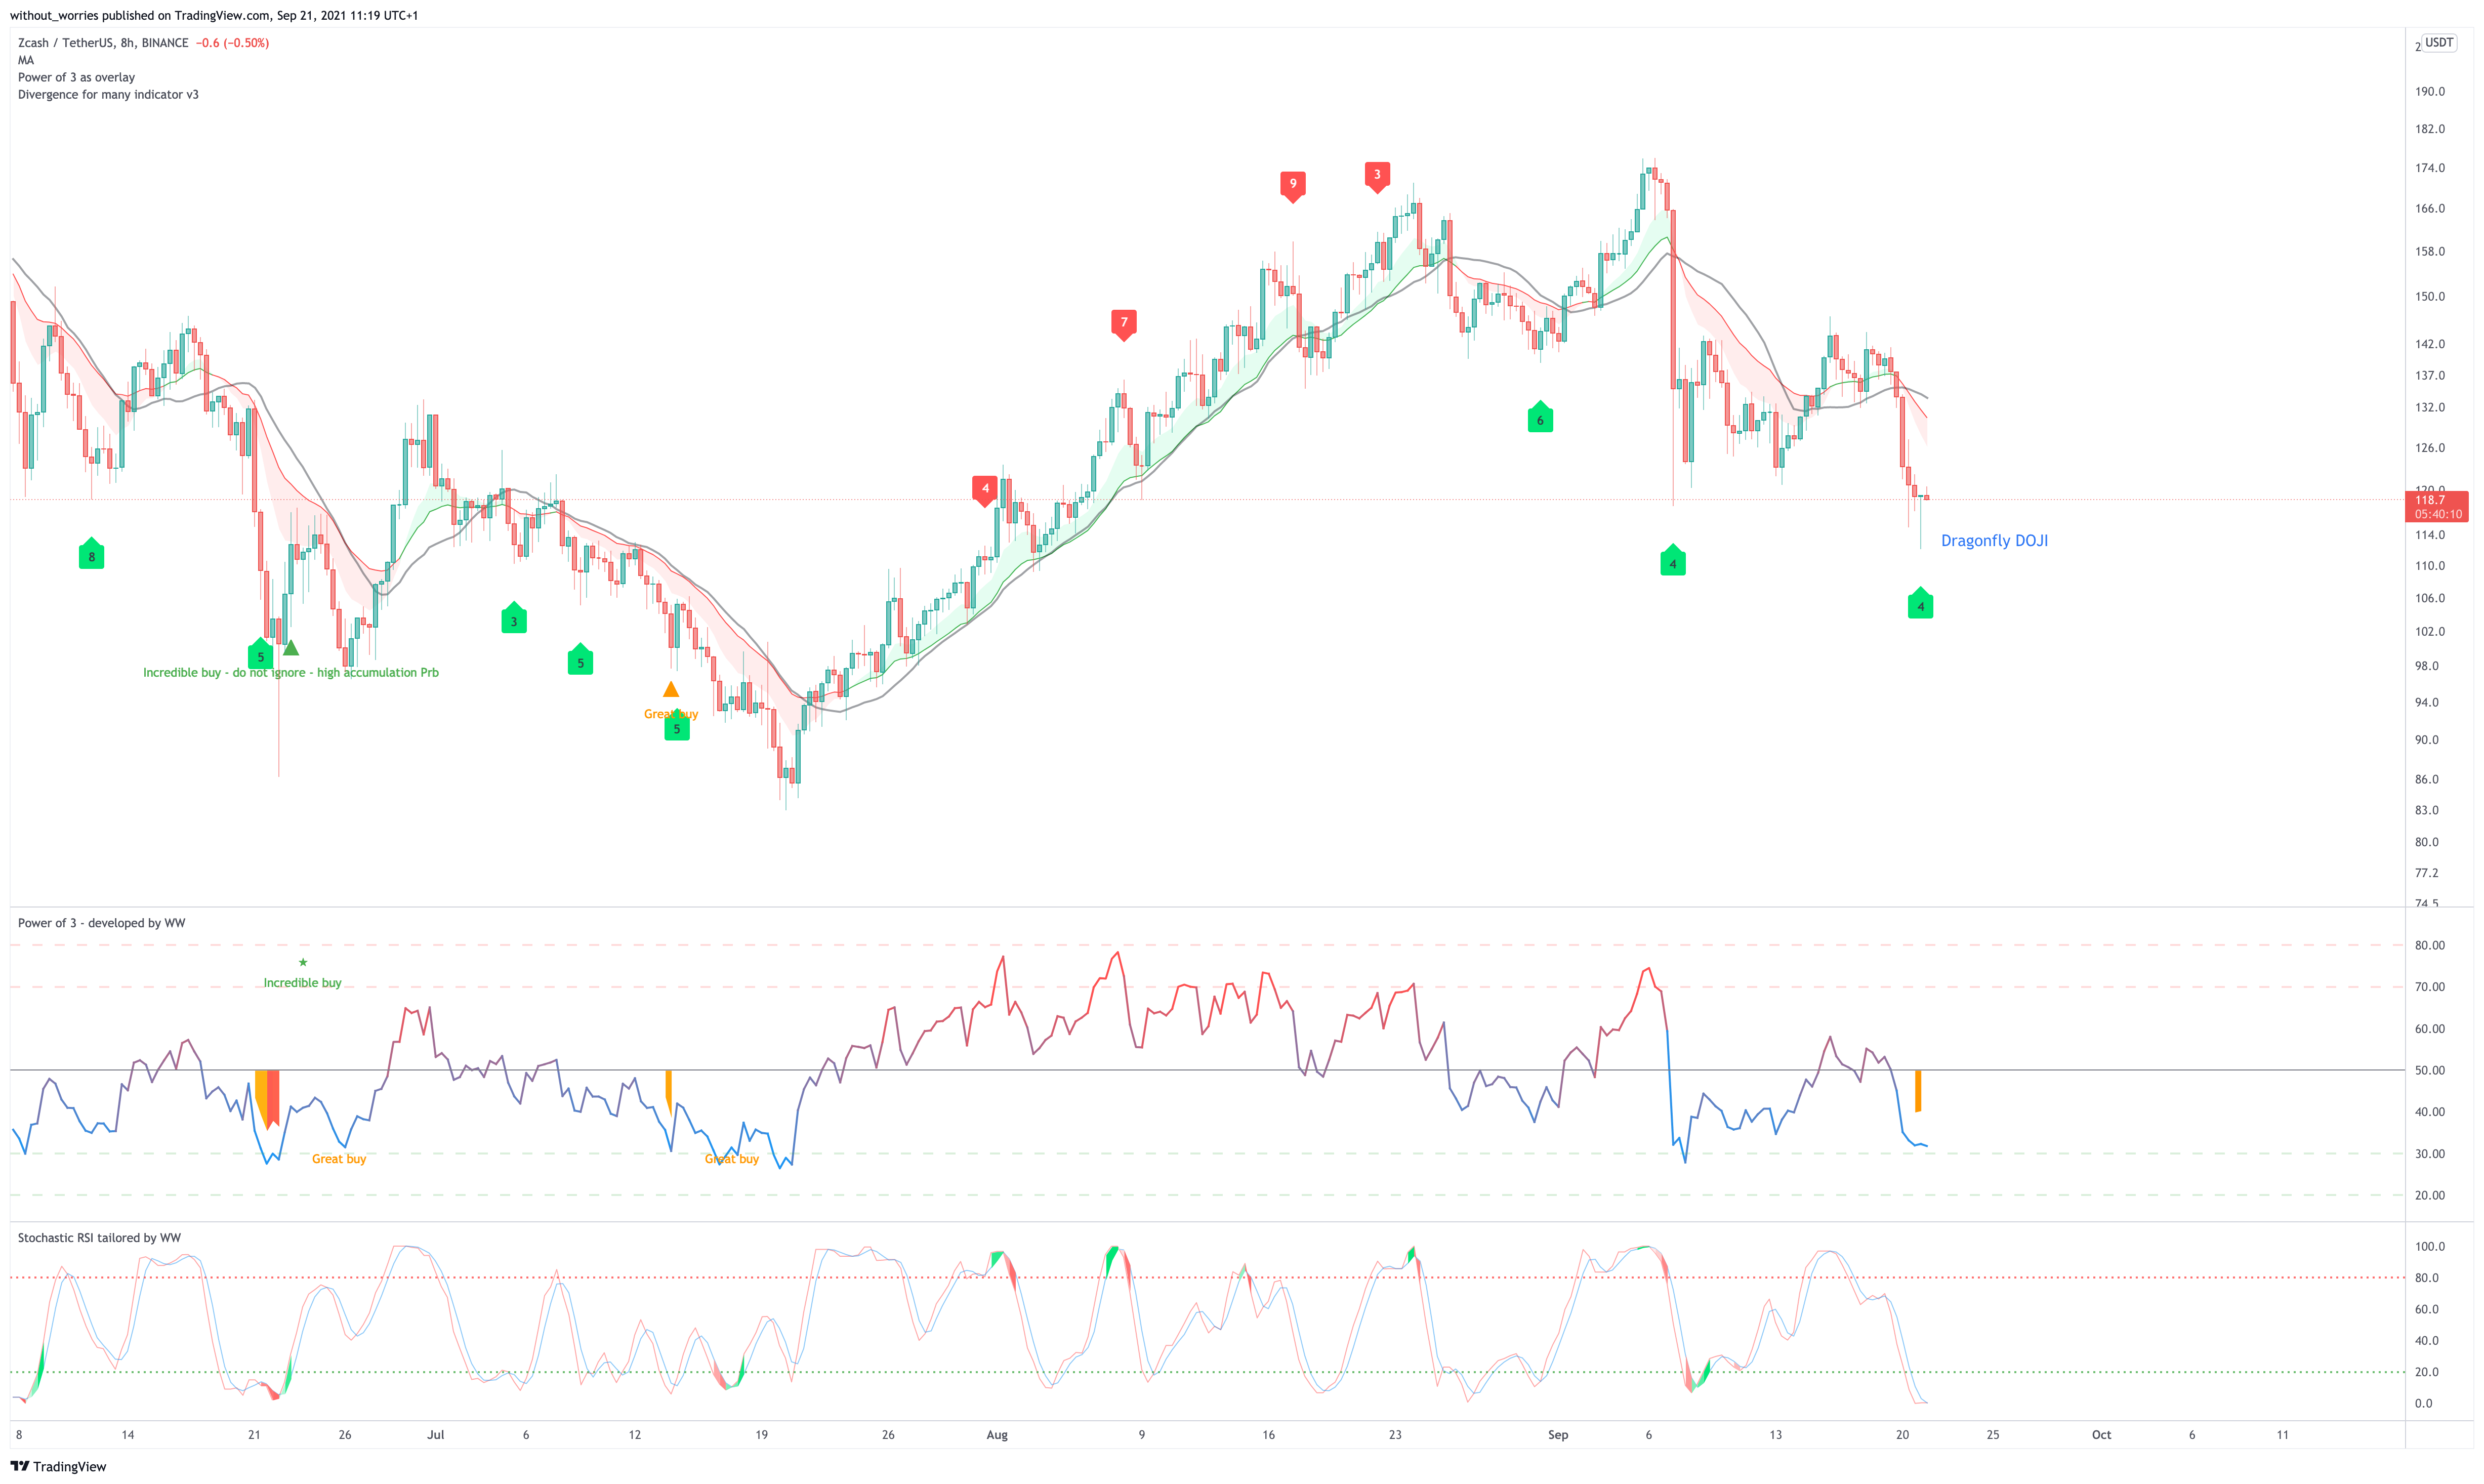This screenshot has width=2484, height=1484.
Task: Click the Aug date label on time axis
Action: coord(997,1435)
